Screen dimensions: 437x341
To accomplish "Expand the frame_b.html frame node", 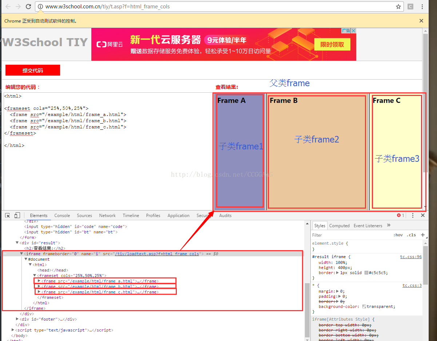I will (39, 286).
